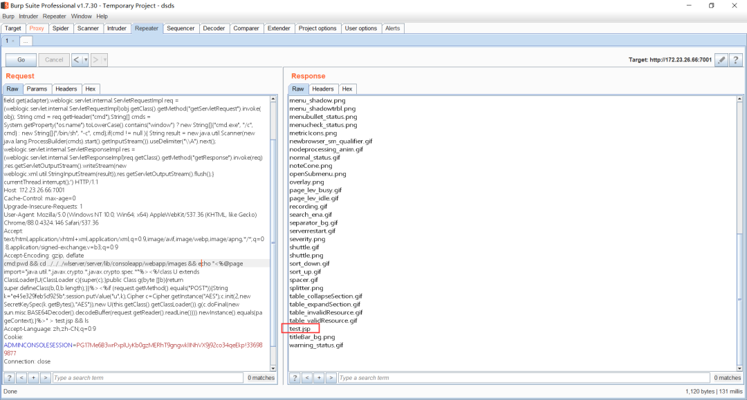Switch to the Extender tab
Viewport: 747px width, 400px height.
(x=279, y=28)
